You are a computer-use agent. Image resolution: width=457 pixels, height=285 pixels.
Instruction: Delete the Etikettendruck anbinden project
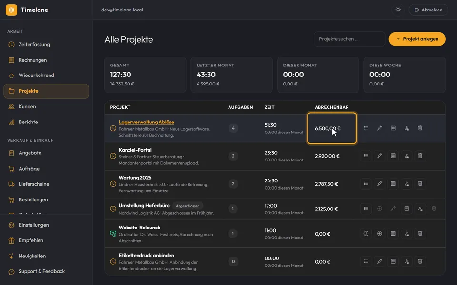tap(420, 261)
